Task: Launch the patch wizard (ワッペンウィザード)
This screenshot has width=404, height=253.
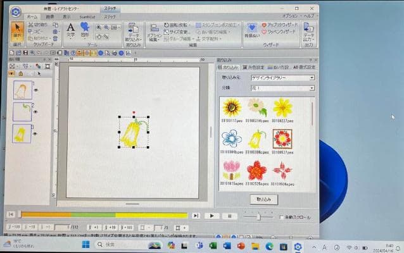Action: [278, 32]
